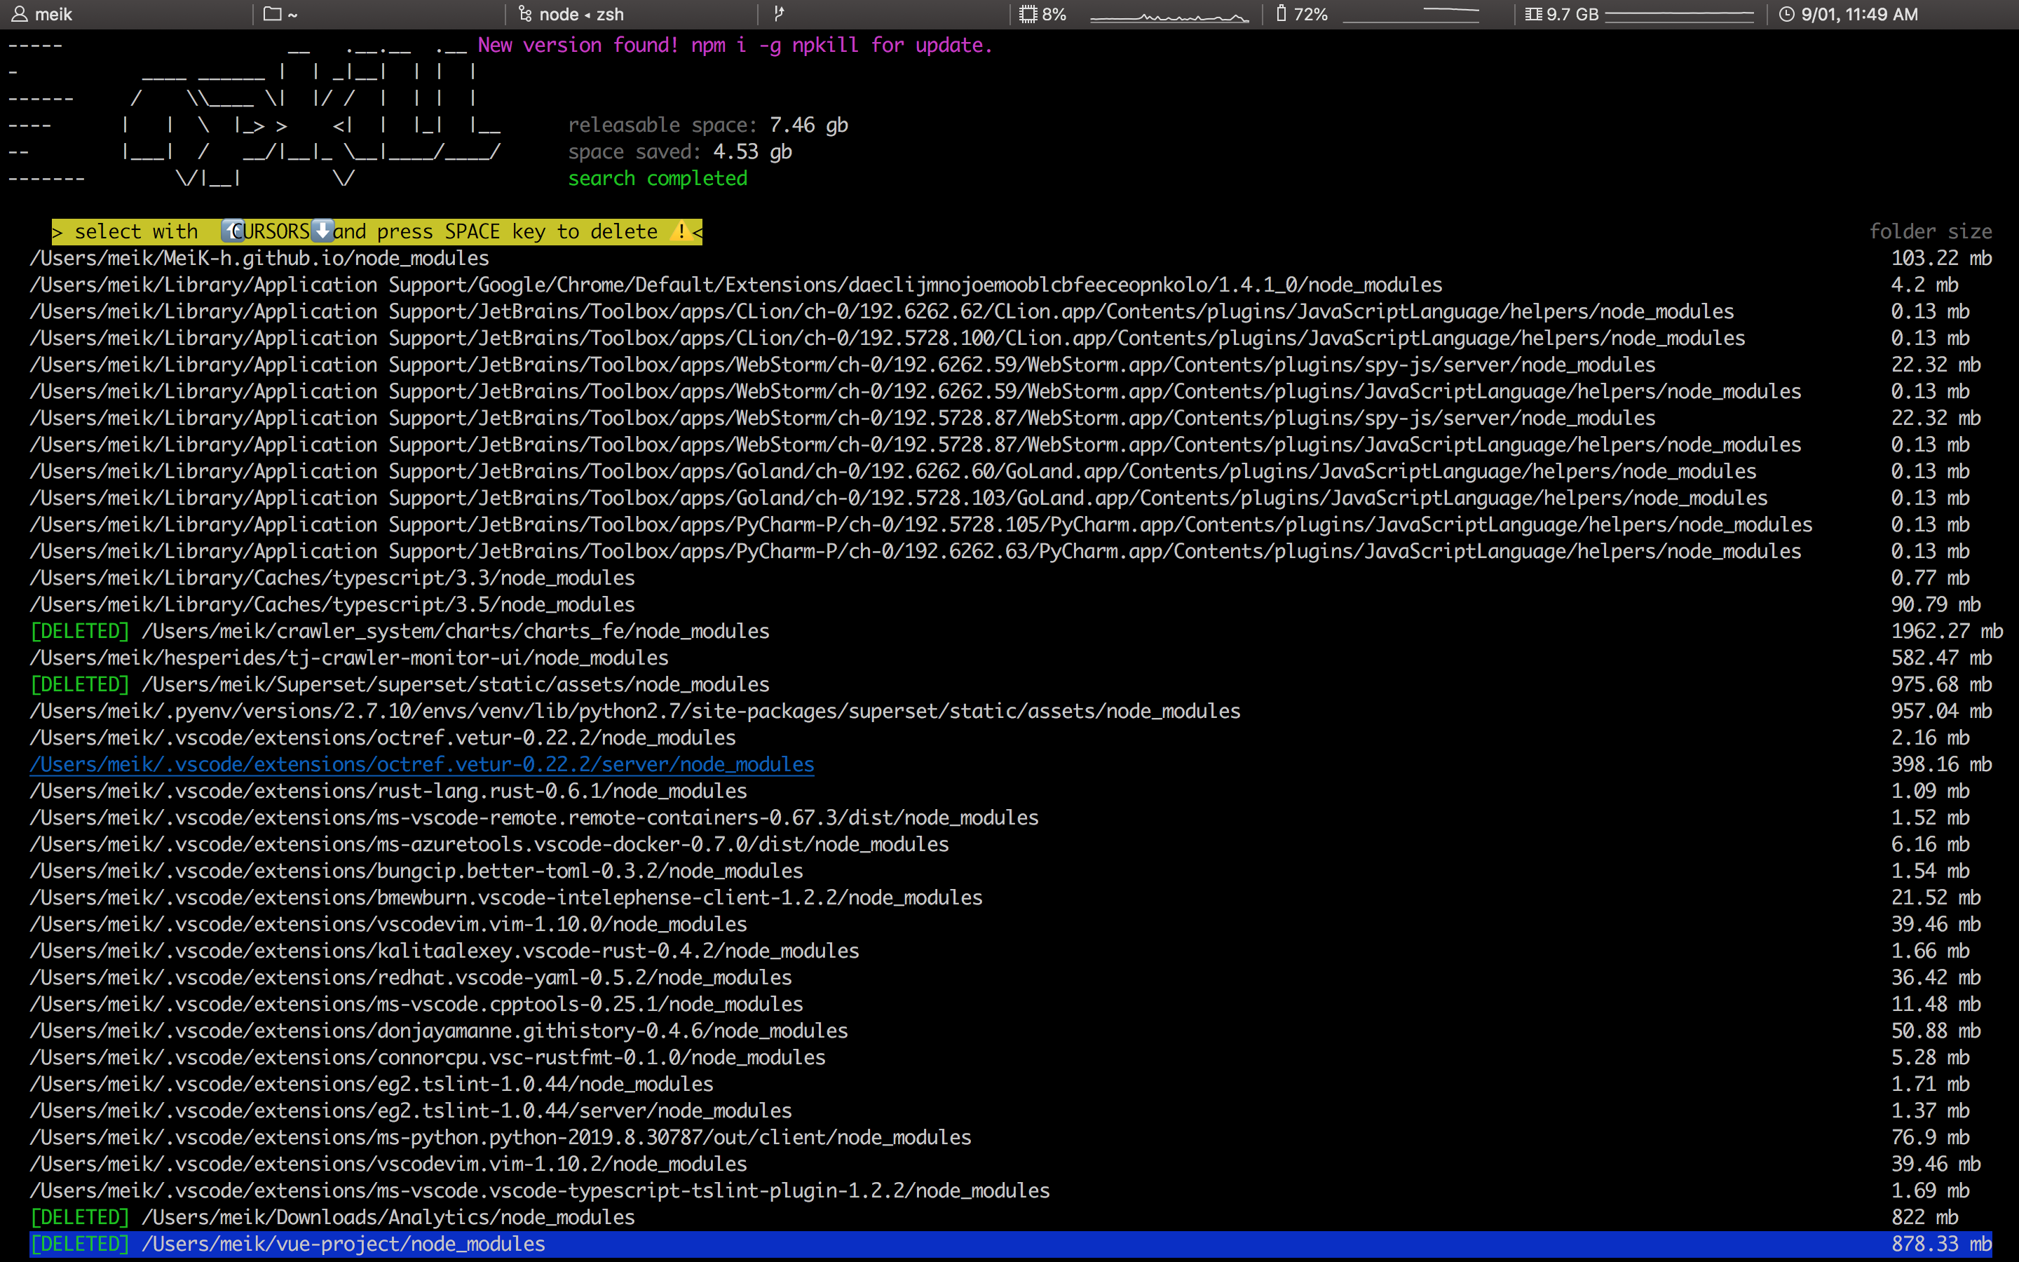Click the up arrow emoji before CURSORS

click(232, 231)
